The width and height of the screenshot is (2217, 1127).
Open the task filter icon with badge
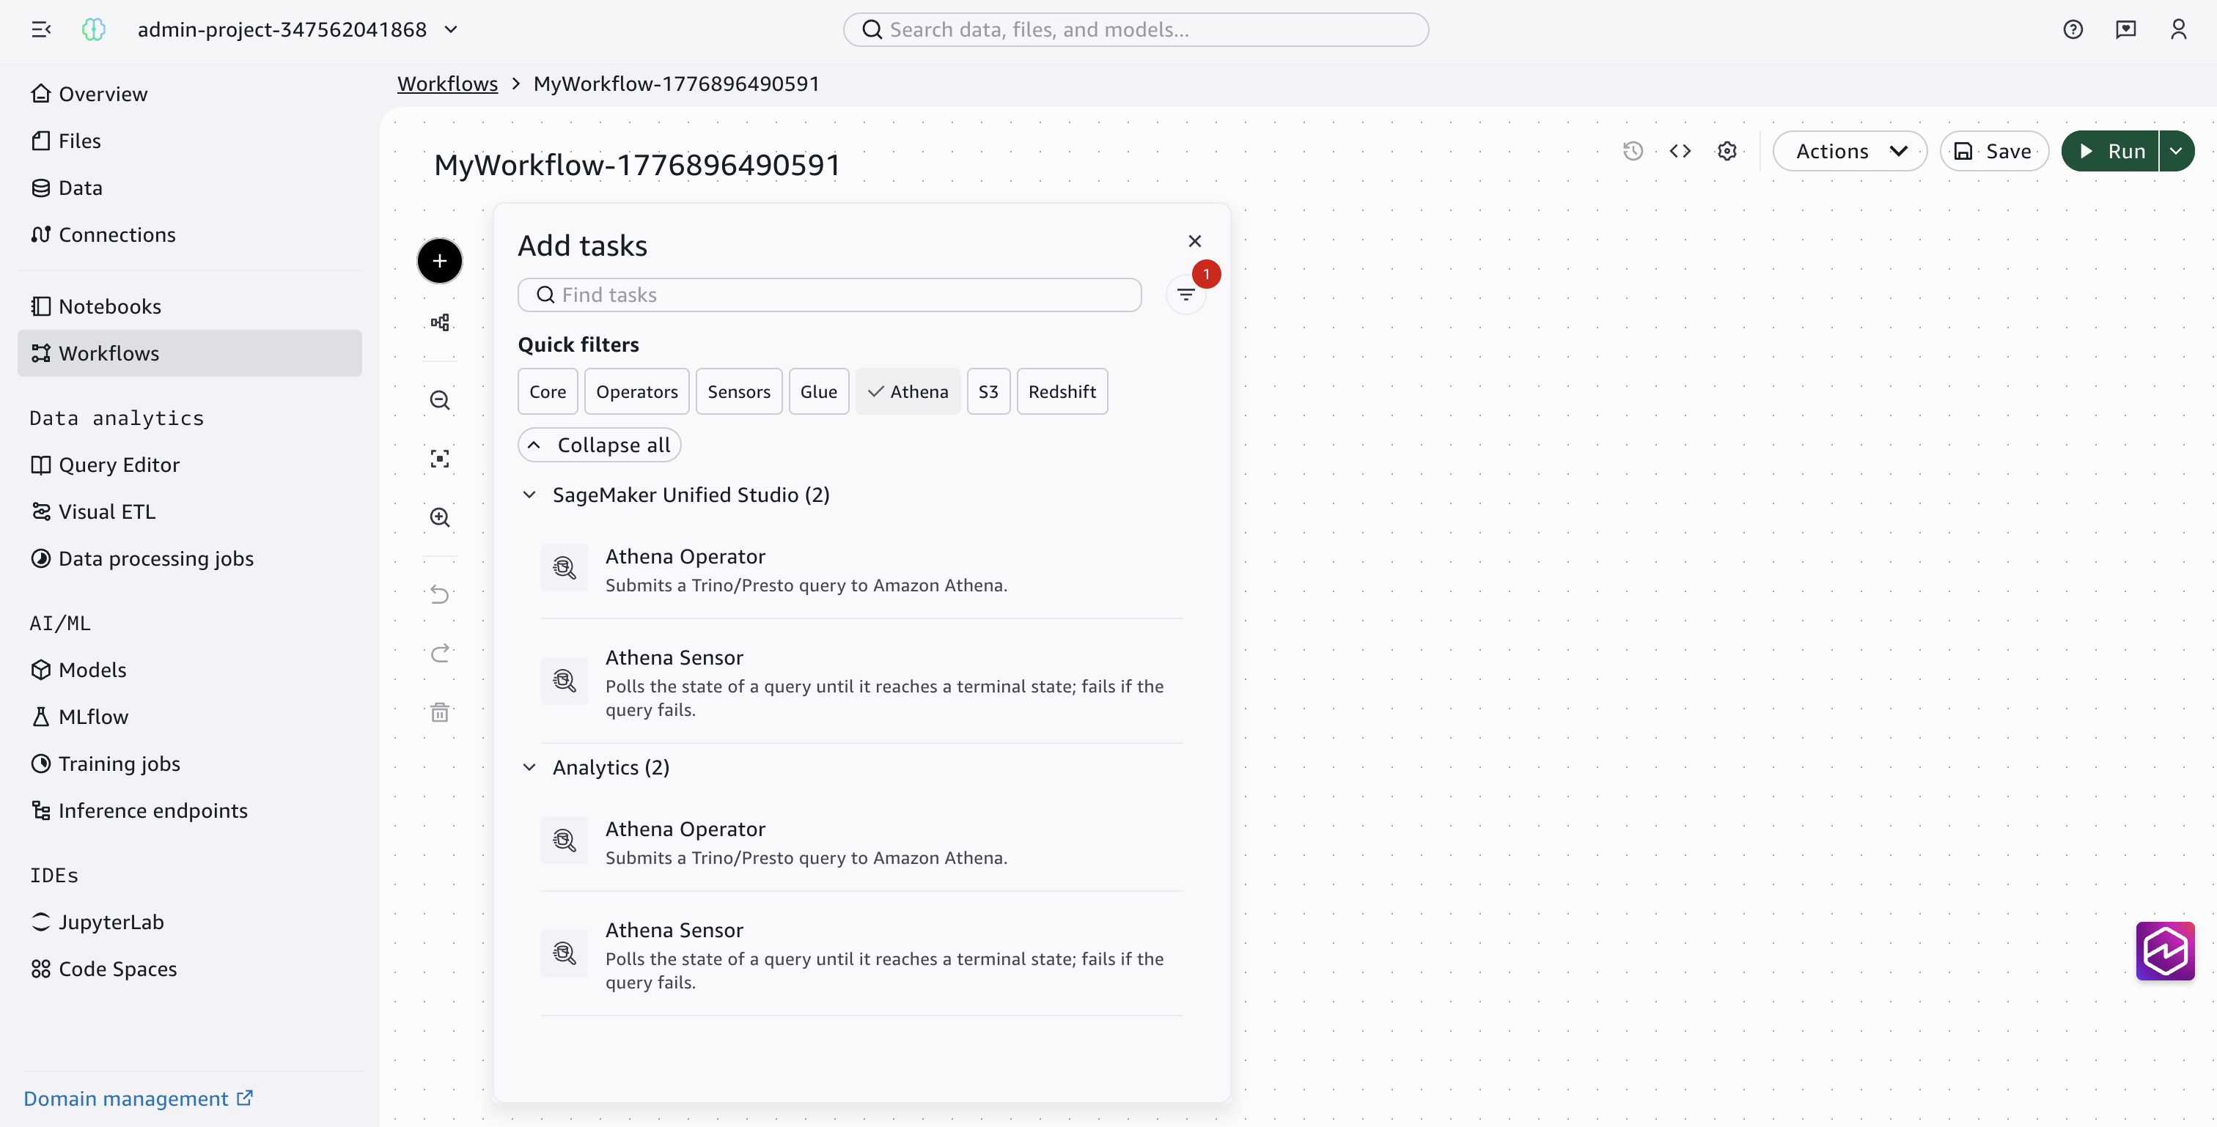(1186, 295)
